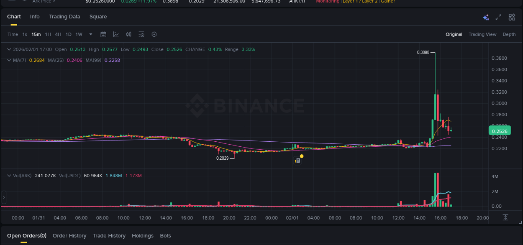Collapse the OHLC data row chevron

(8, 49)
